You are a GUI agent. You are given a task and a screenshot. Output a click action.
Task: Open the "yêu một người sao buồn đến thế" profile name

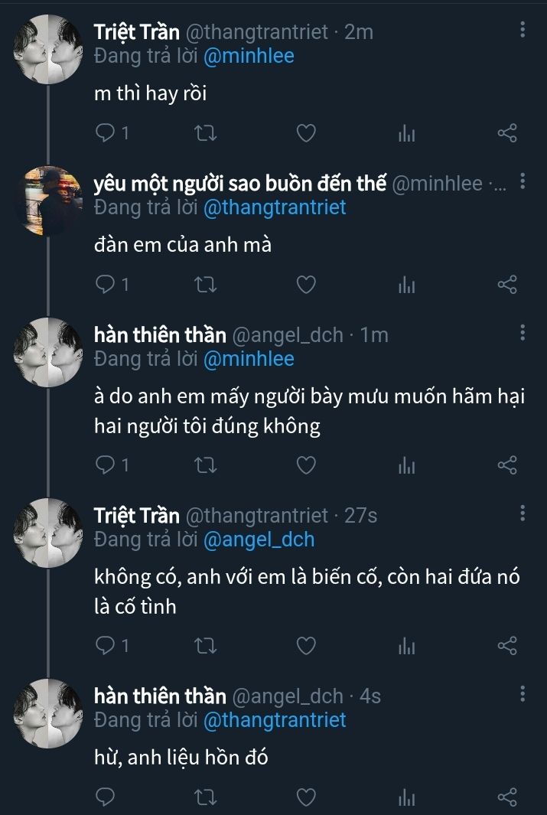tap(239, 184)
